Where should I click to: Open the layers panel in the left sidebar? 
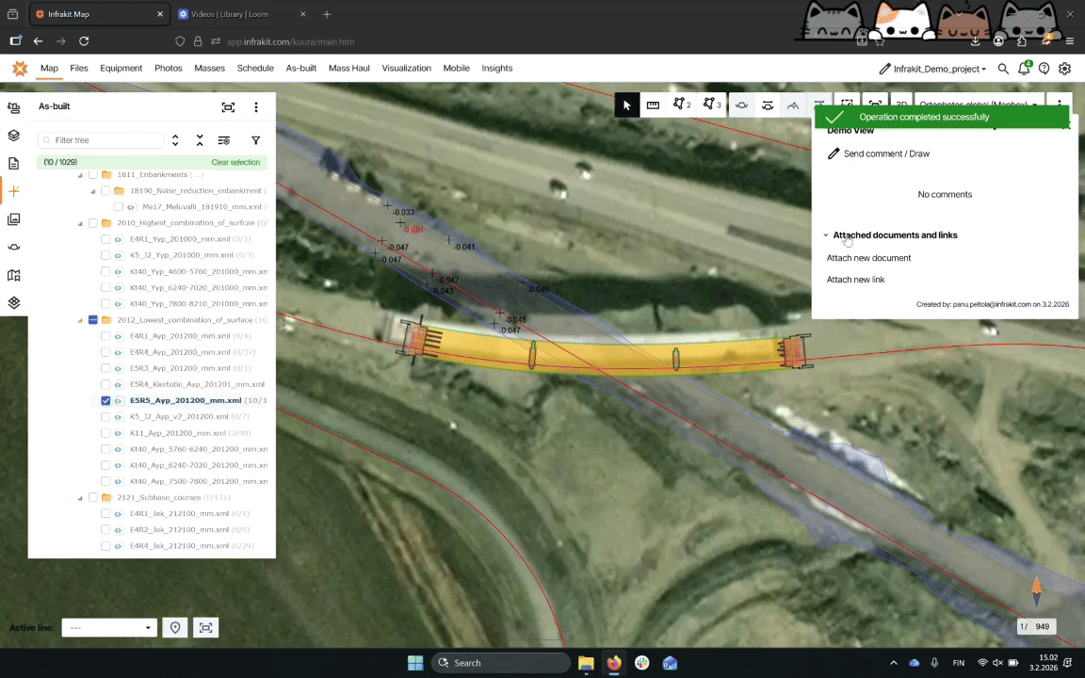[x=13, y=135]
